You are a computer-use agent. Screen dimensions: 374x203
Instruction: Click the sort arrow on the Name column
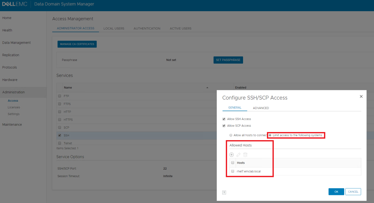(x=207, y=87)
